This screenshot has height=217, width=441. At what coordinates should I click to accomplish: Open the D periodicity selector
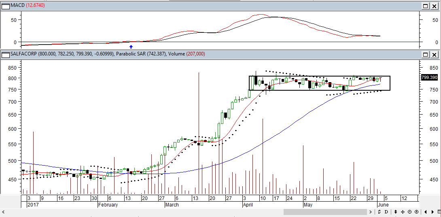coord(386,212)
